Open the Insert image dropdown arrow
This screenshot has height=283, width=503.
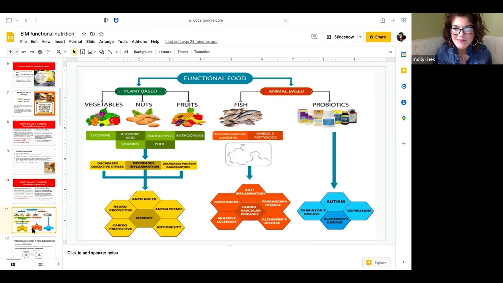pyautogui.click(x=95, y=52)
